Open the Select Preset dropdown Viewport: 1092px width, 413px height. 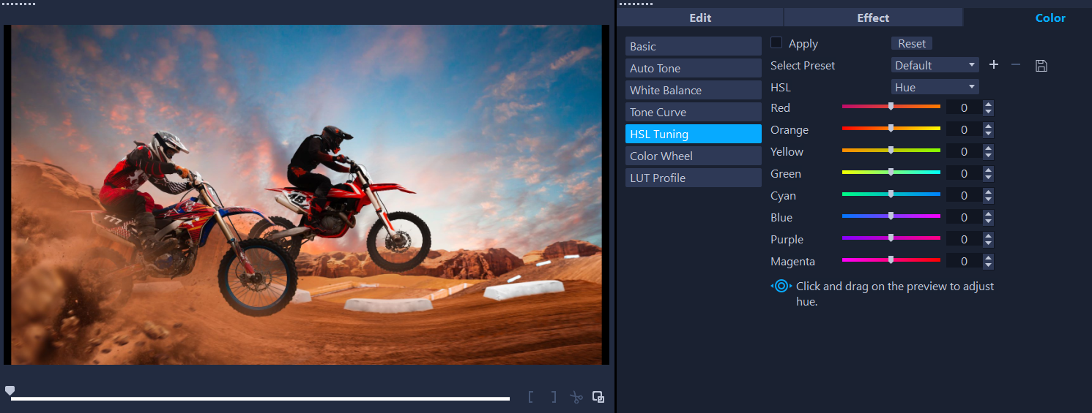point(935,65)
